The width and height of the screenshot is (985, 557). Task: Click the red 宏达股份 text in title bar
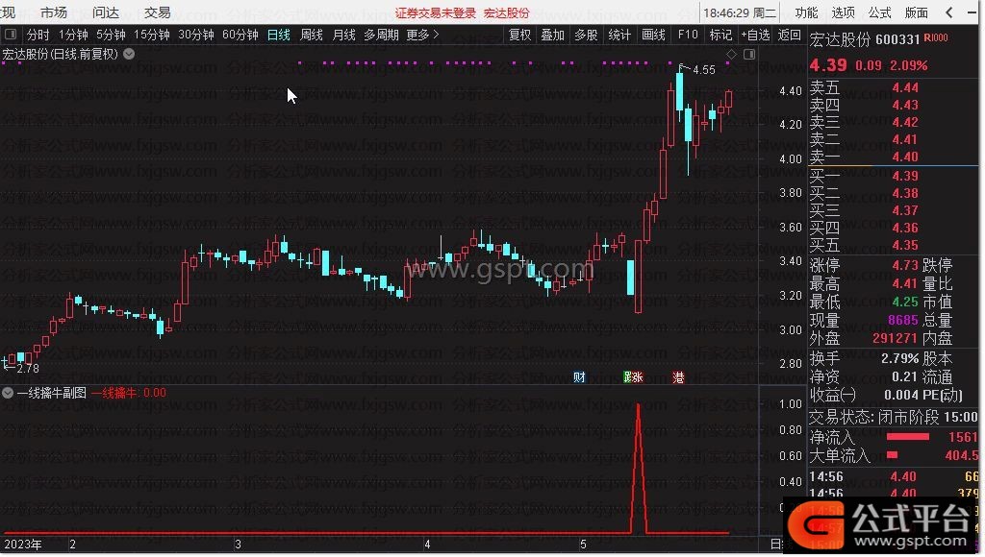(x=506, y=13)
